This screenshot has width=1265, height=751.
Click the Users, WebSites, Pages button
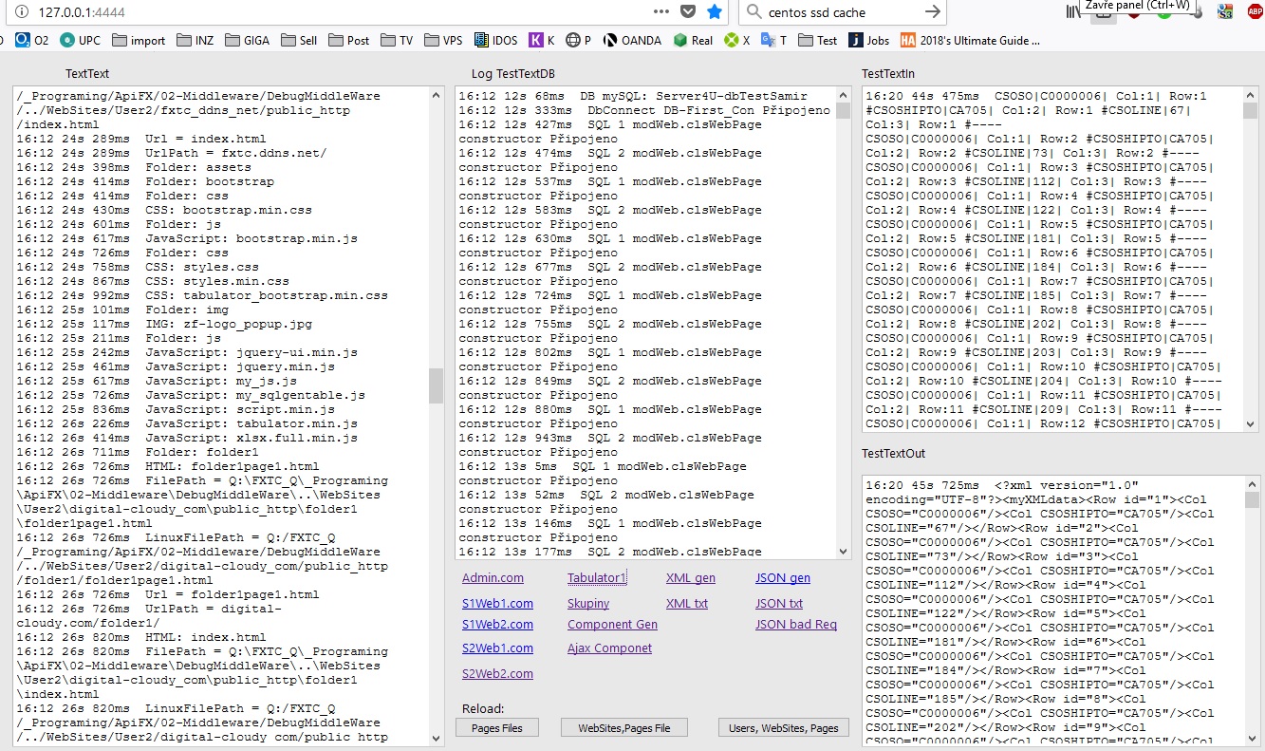point(784,728)
